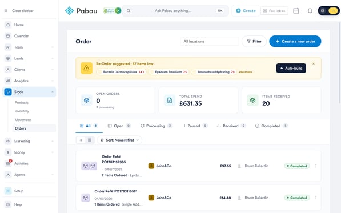Switch to list view layout

coord(81,140)
